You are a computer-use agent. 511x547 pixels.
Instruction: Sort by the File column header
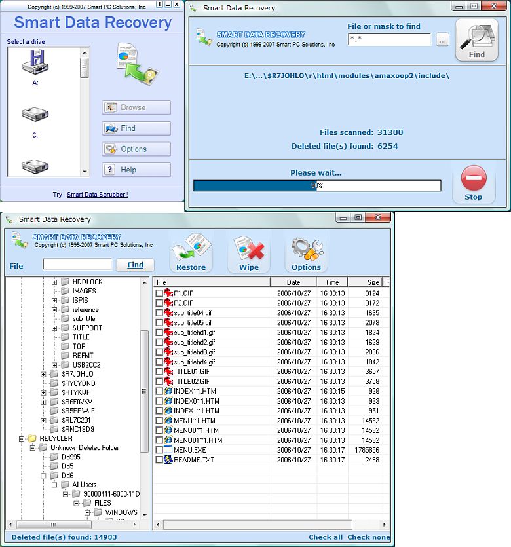[x=212, y=282]
